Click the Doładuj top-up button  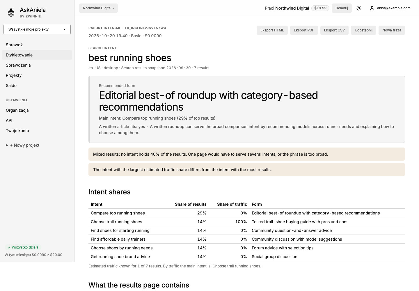pos(342,8)
